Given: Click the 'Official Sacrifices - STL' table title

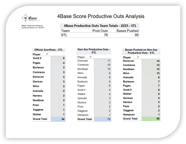Looking at the screenshot, I should [49, 50].
